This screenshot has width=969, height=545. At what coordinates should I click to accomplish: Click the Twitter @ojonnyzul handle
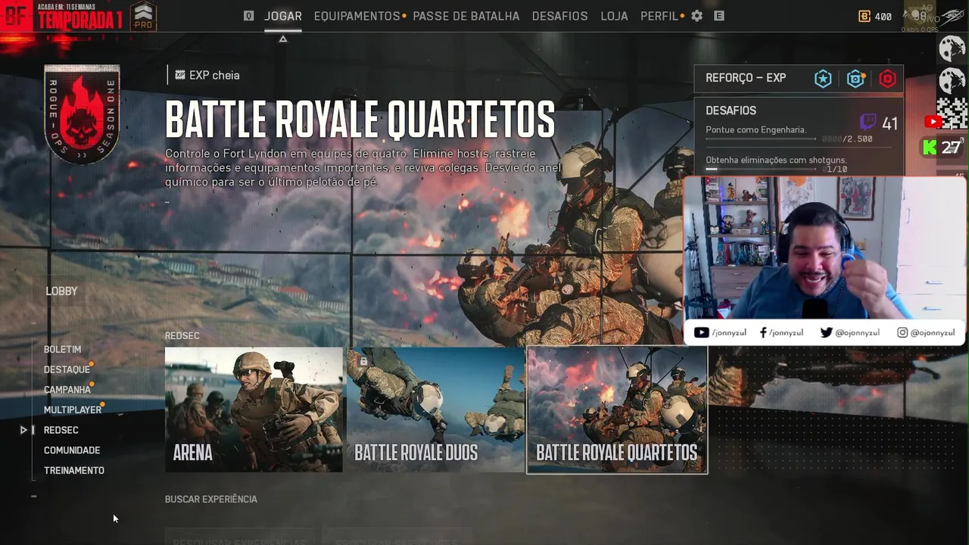[849, 332]
